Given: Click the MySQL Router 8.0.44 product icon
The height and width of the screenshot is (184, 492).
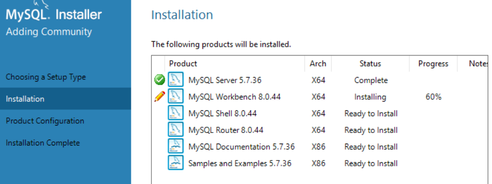Looking at the screenshot, I should click(x=176, y=130).
